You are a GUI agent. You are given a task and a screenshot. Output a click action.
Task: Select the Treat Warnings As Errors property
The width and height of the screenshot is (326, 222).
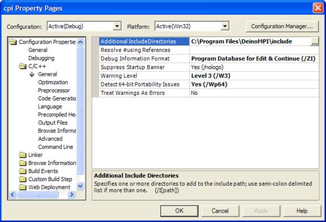coord(144,93)
